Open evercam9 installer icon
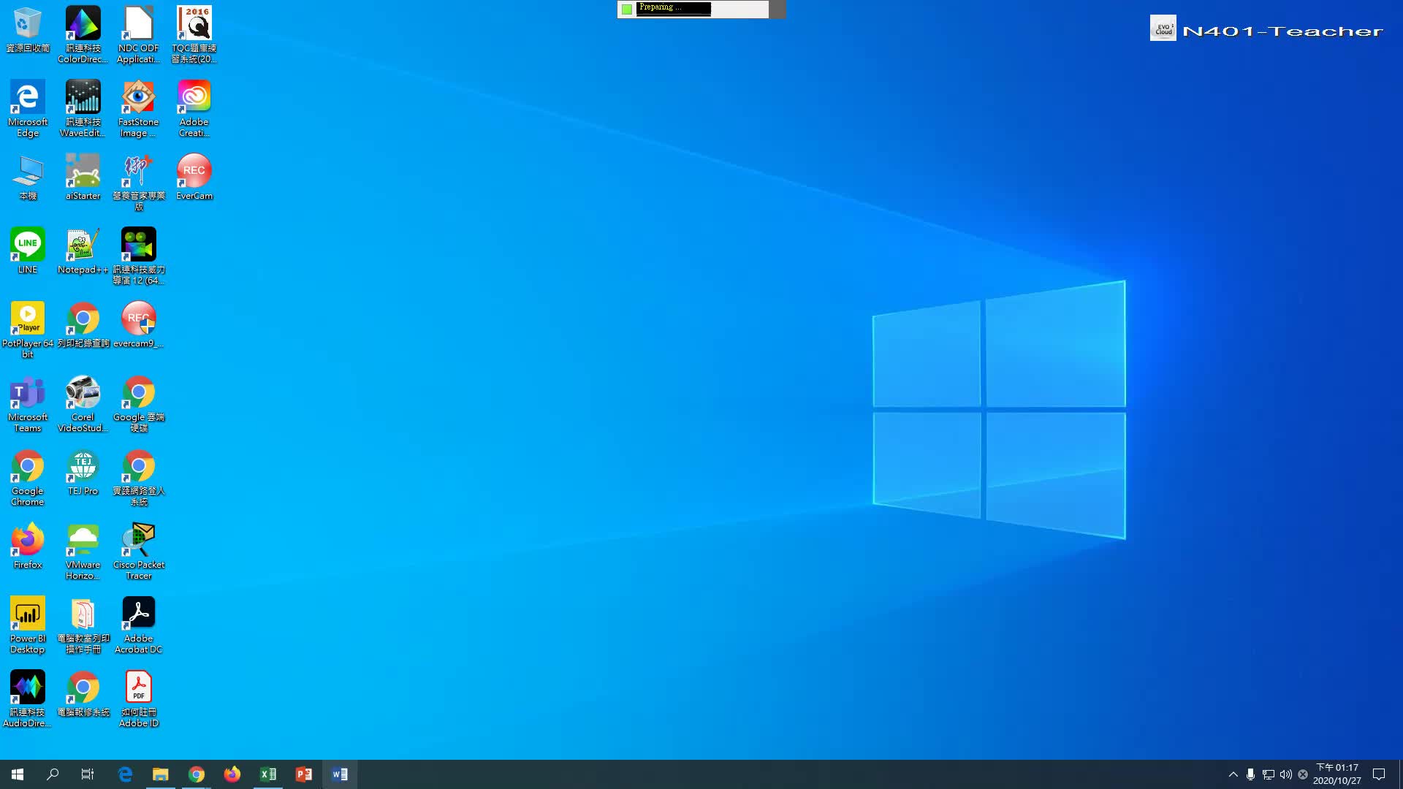This screenshot has width=1403, height=789. (138, 324)
